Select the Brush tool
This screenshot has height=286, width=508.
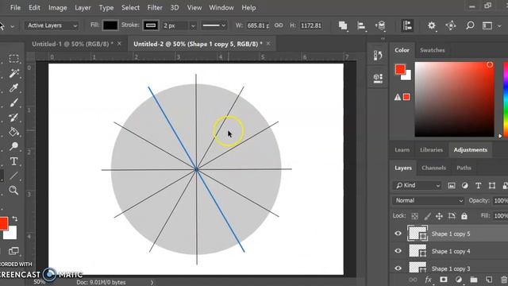pyautogui.click(x=13, y=102)
